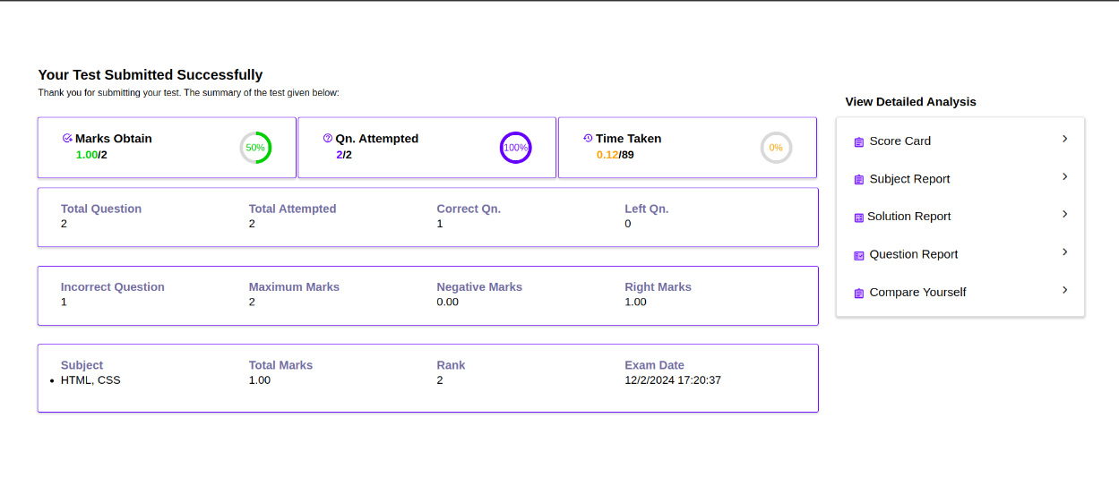Expand Subject Report using its chevron arrow
The height and width of the screenshot is (486, 1119).
1065,176
